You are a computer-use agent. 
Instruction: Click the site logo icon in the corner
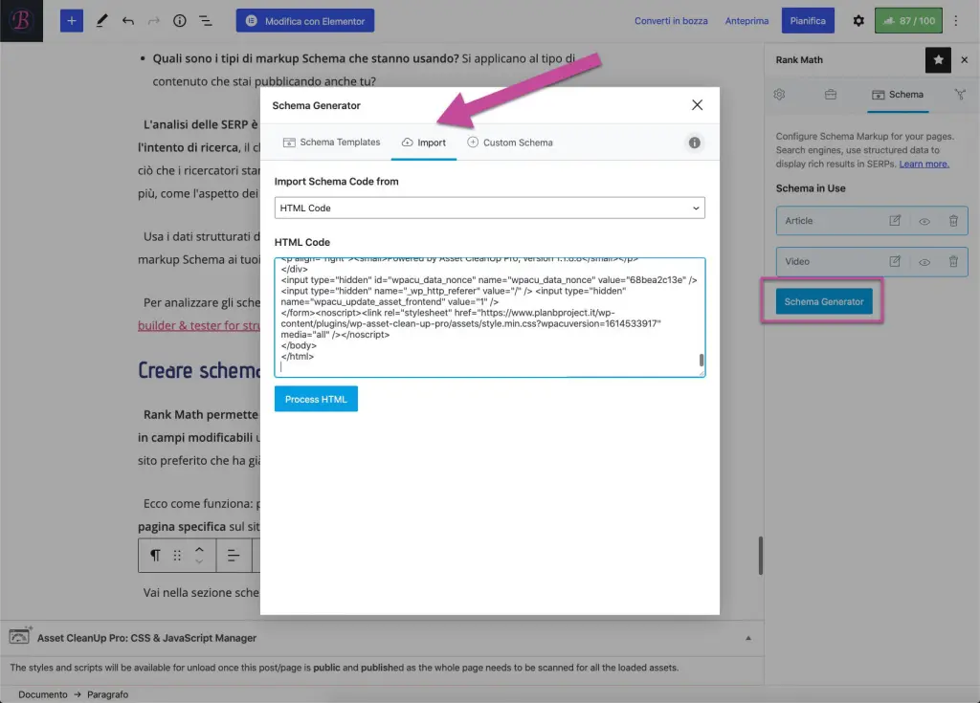(x=21, y=21)
